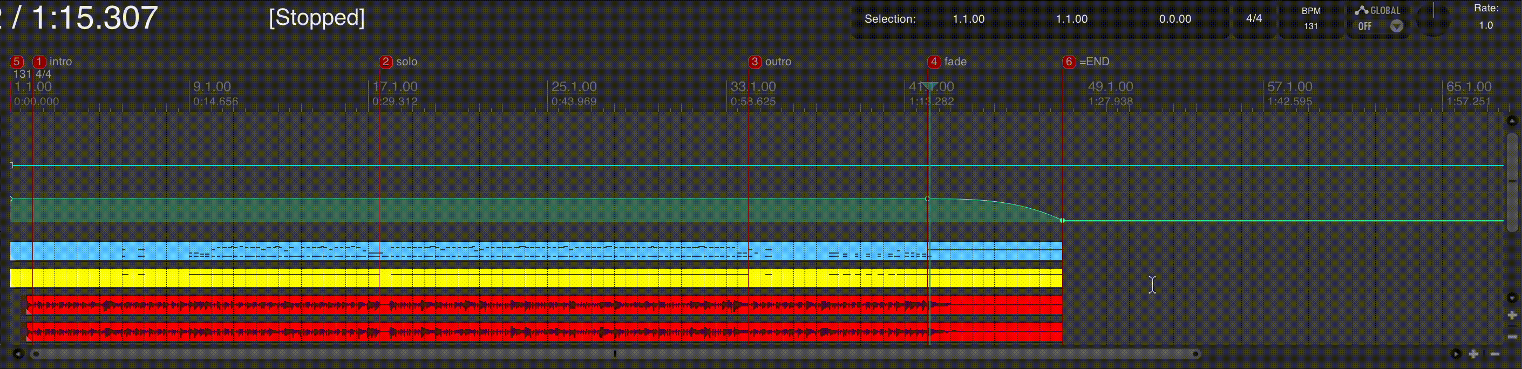Click the blue MIDI item
The image size is (1522, 369).
click(536, 251)
